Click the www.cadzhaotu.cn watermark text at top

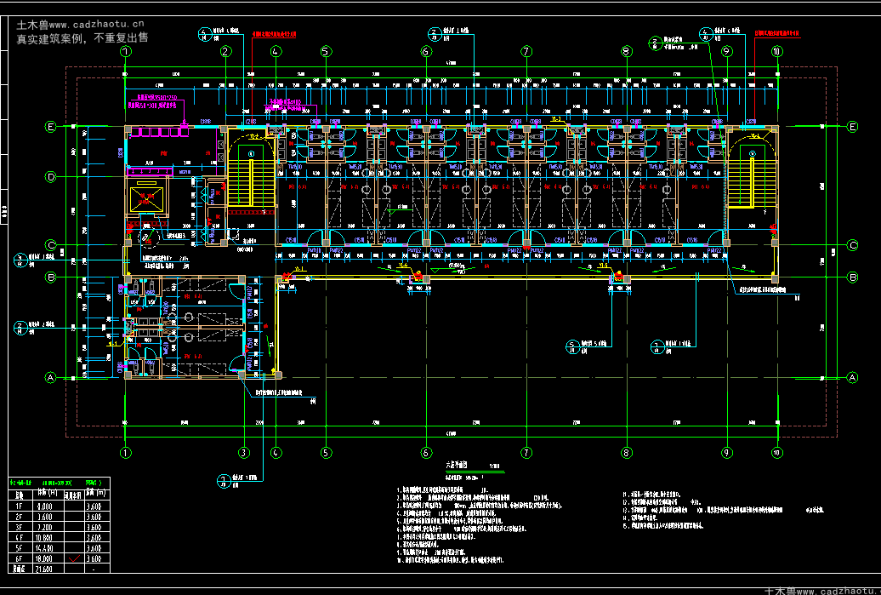coord(97,24)
